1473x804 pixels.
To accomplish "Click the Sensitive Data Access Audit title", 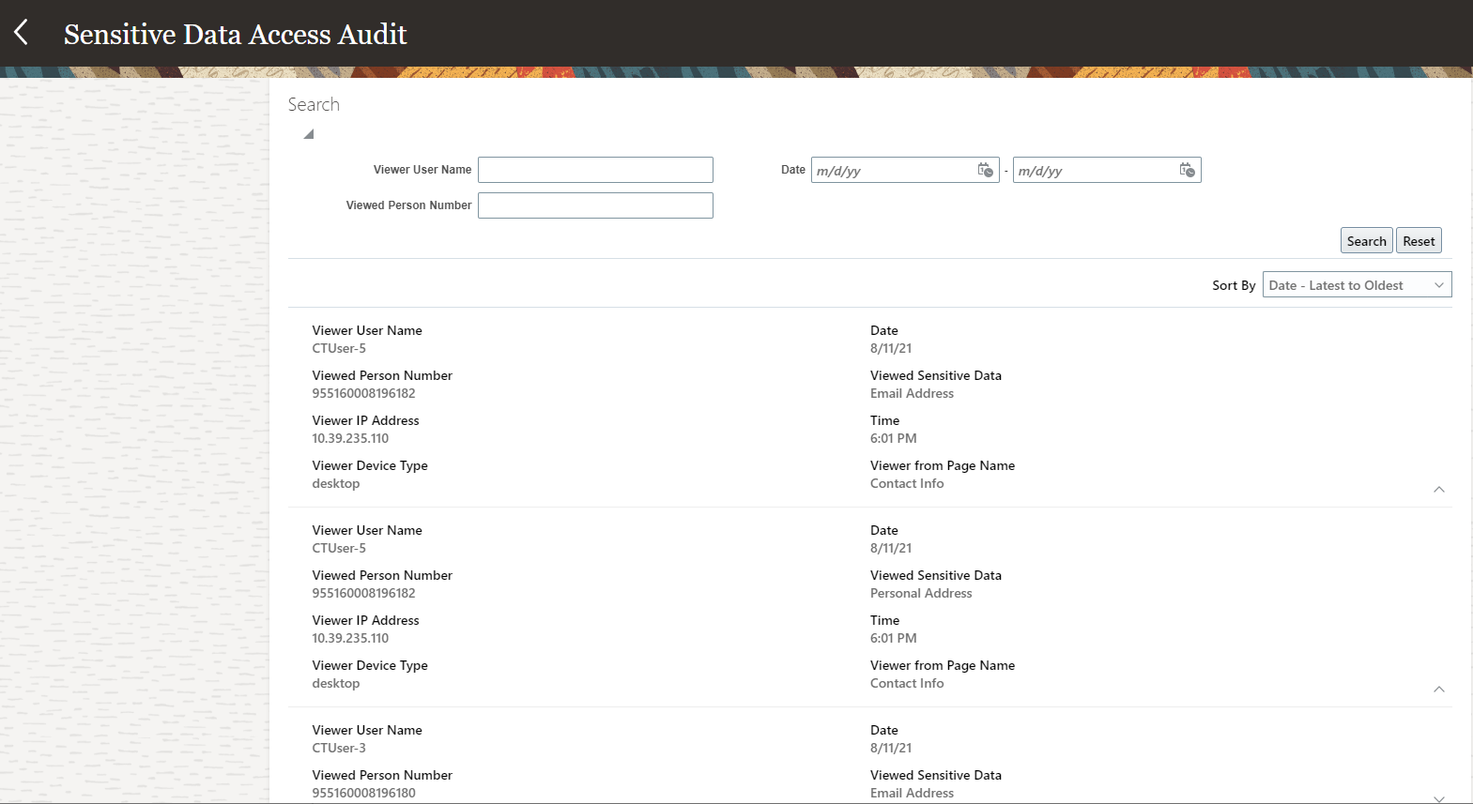I will [235, 35].
